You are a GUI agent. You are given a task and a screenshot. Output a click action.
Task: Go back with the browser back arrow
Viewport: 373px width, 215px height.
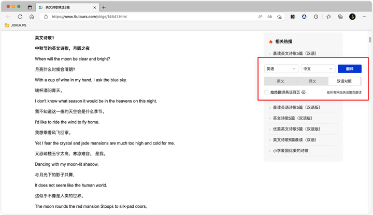pos(9,17)
